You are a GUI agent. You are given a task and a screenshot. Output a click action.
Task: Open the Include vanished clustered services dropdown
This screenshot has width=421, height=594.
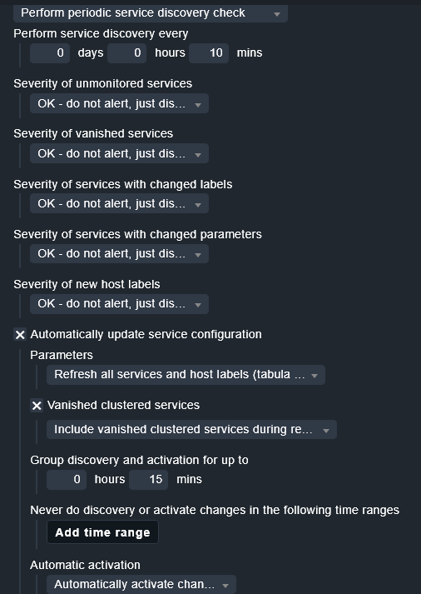(191, 430)
